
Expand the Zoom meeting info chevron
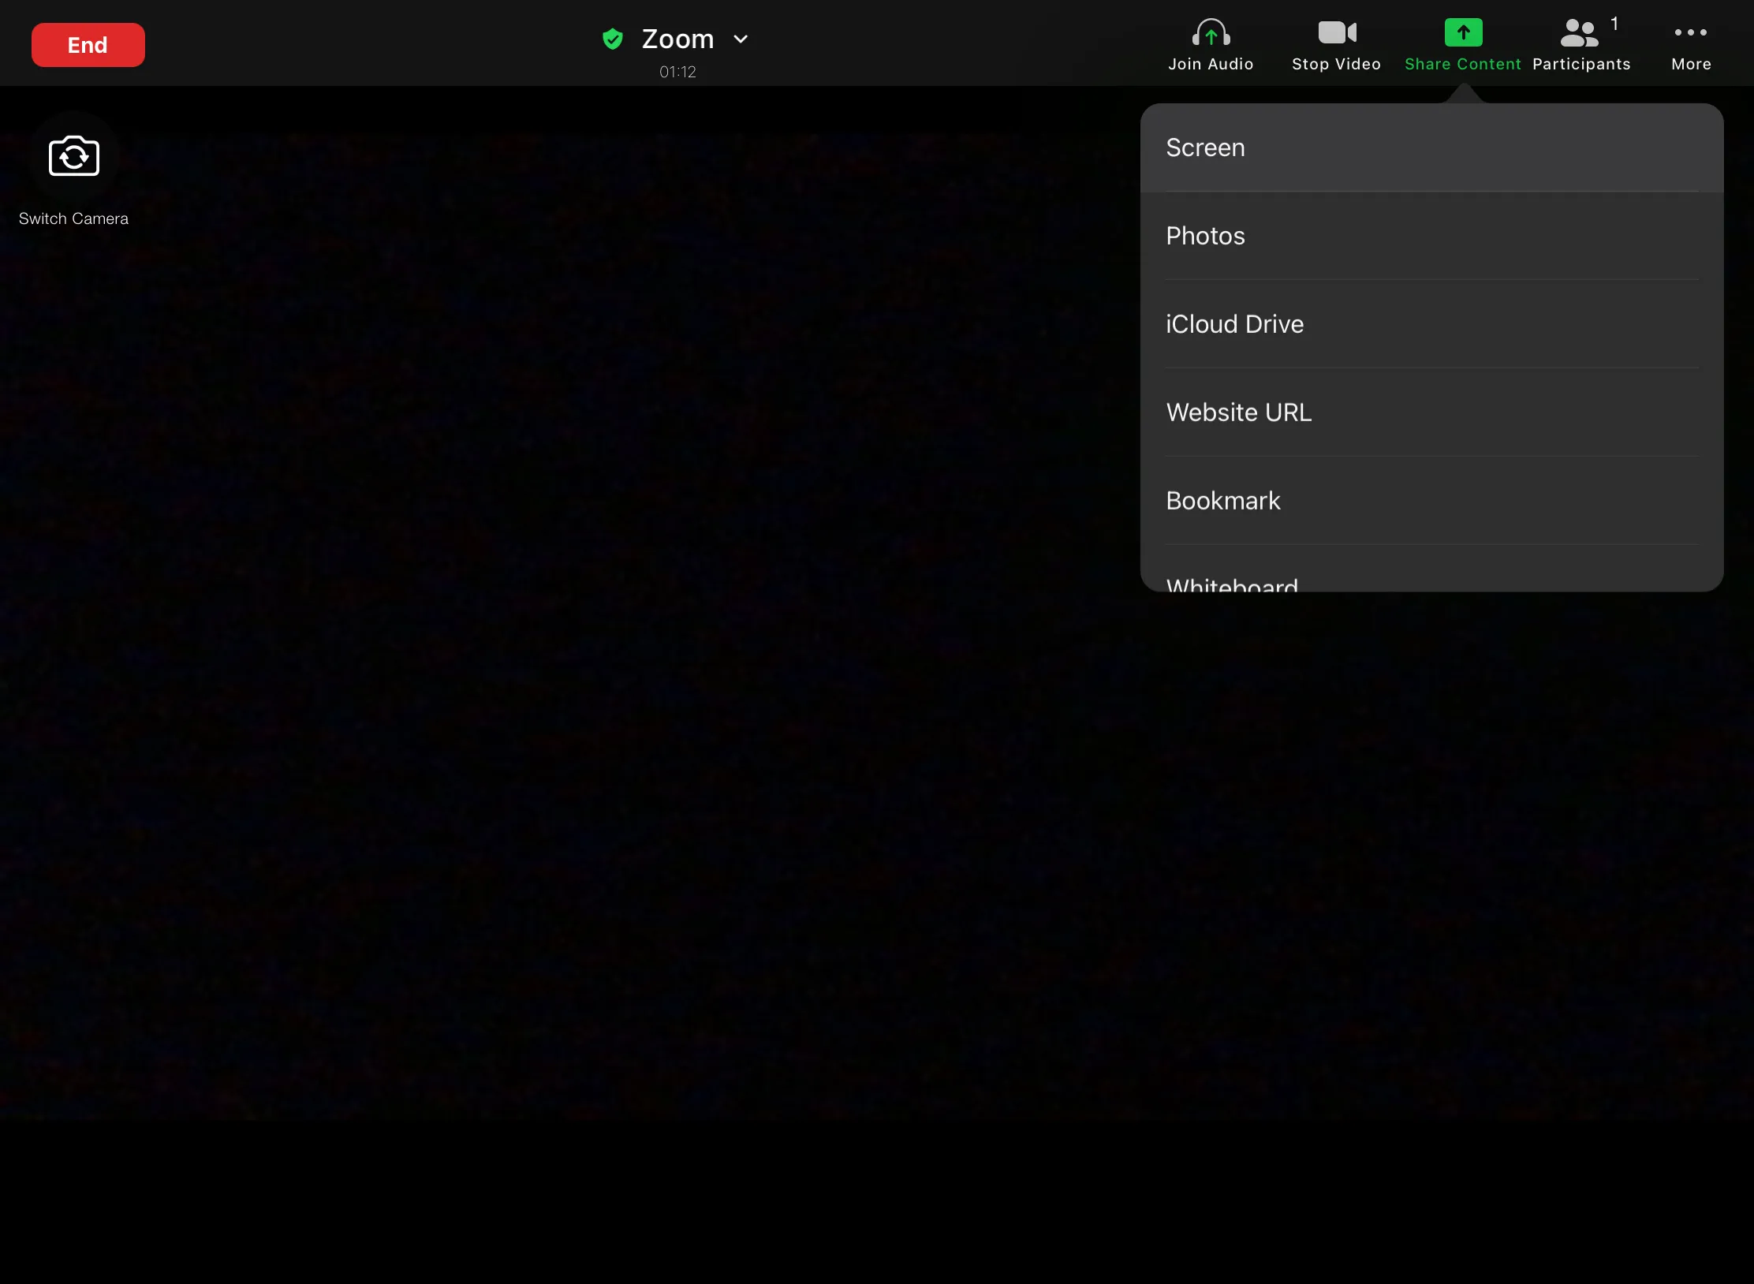click(x=741, y=39)
